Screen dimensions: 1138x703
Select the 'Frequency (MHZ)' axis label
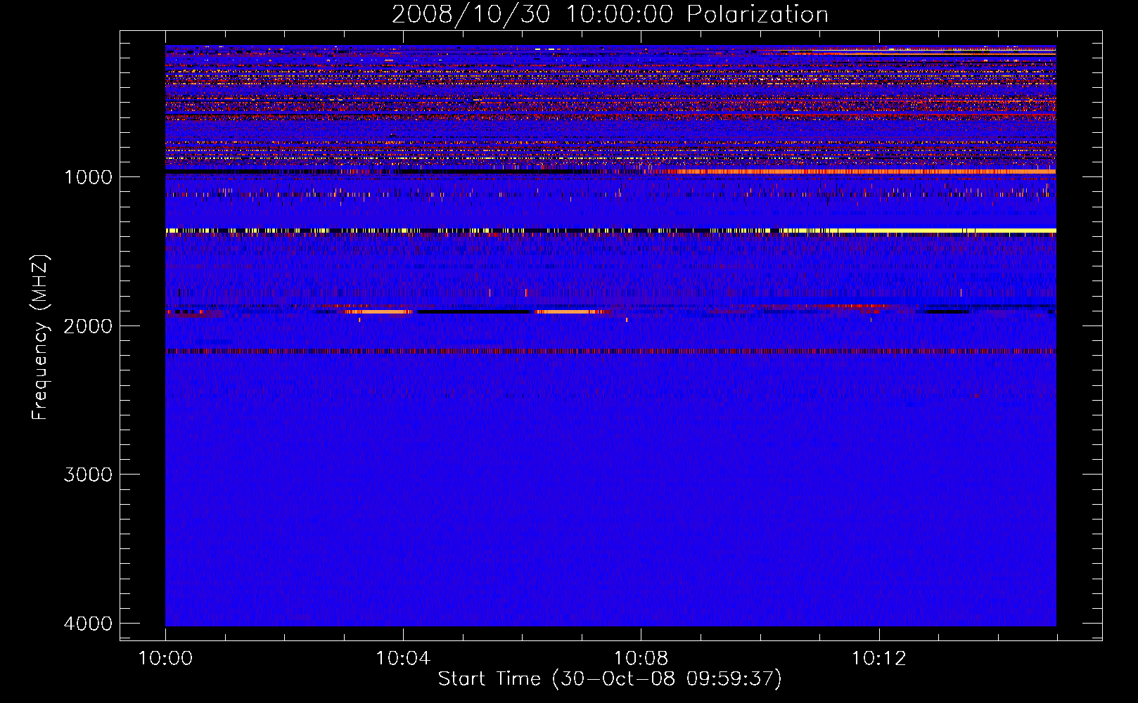(x=39, y=337)
